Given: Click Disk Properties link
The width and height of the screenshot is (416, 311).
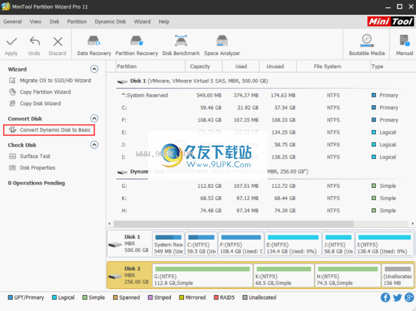Looking at the screenshot, I should coord(38,168).
